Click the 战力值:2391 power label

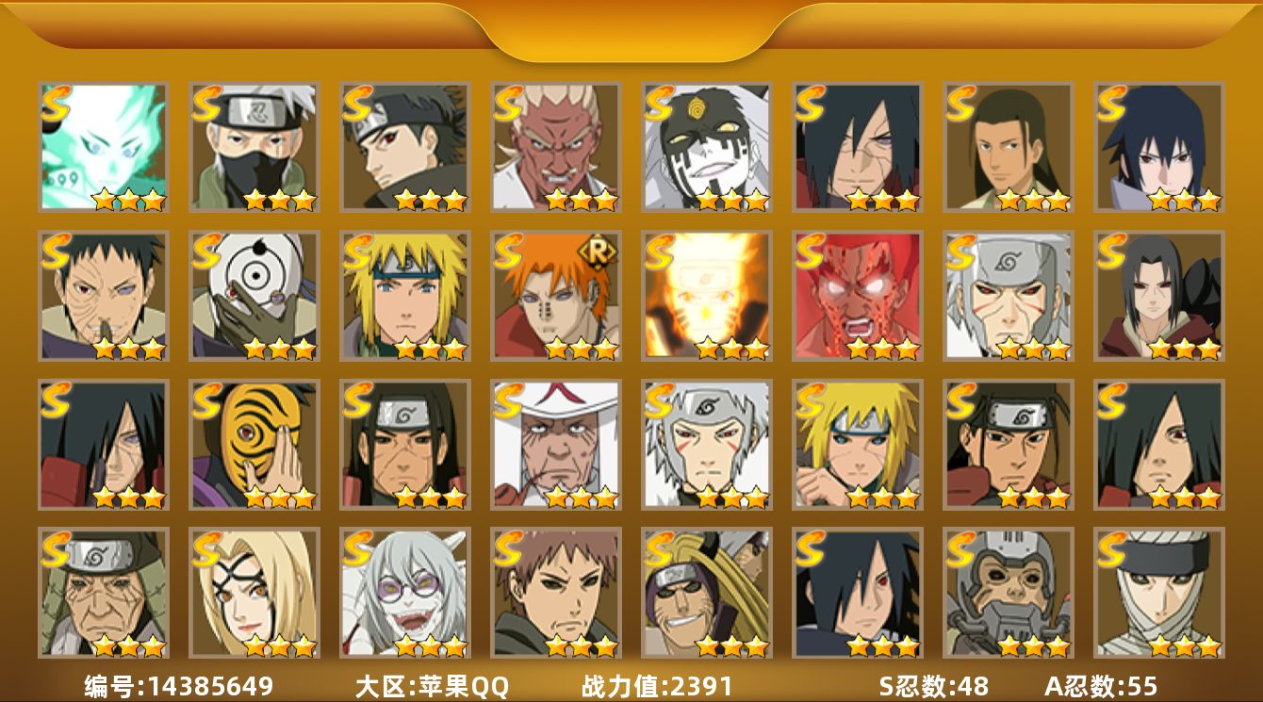pyautogui.click(x=657, y=686)
